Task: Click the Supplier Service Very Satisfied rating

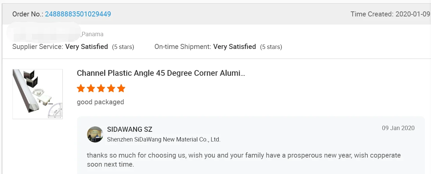Action: click(86, 47)
